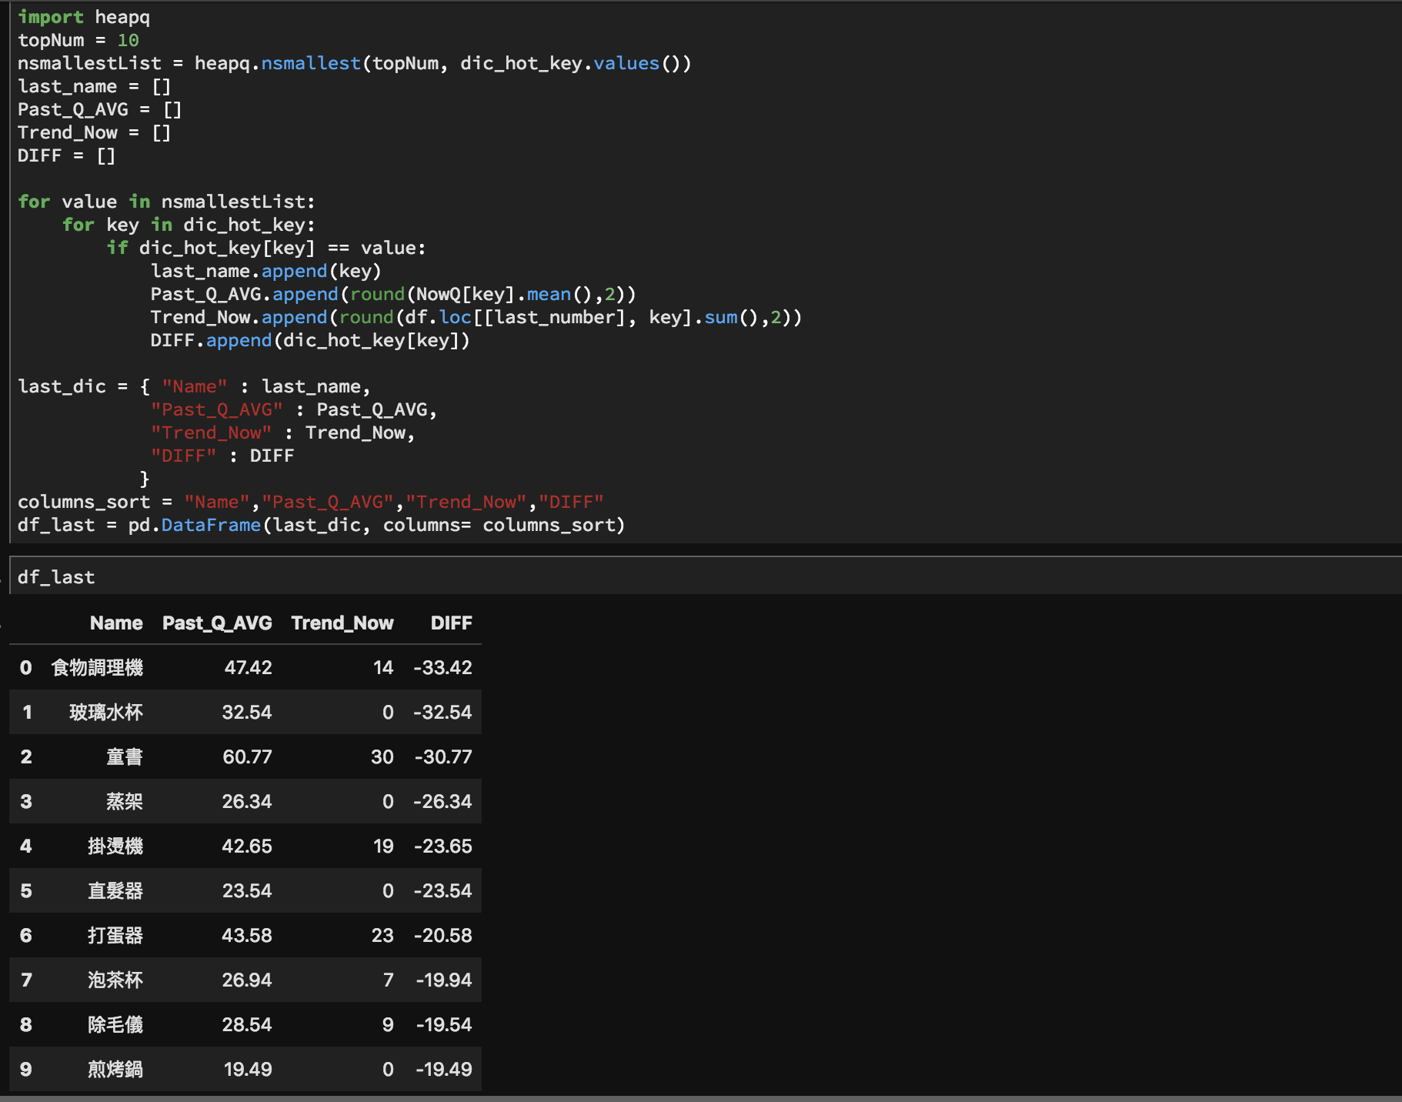Click the 60.77 Past_Q_AVG value
Viewport: 1402px width, 1102px height.
247,756
